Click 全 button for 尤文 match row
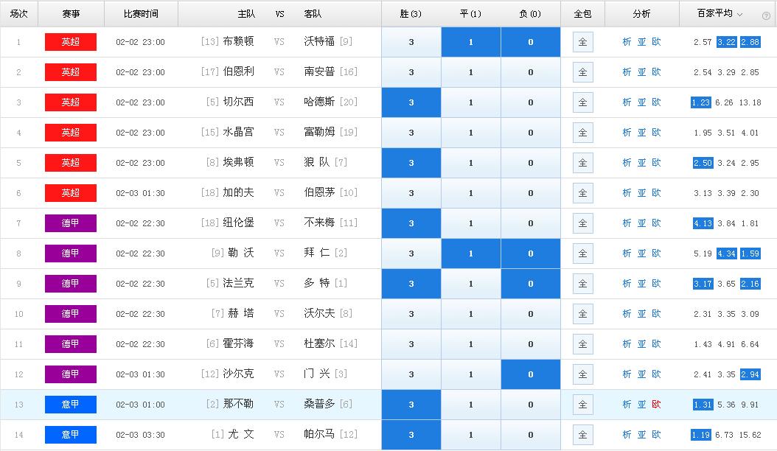This screenshot has width=777, height=451. [x=582, y=435]
